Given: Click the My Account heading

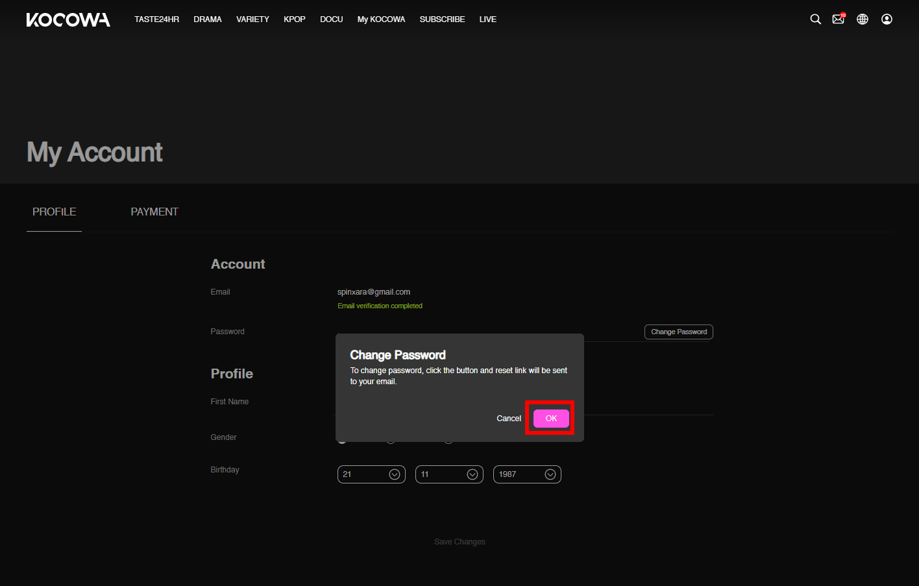Looking at the screenshot, I should (95, 153).
